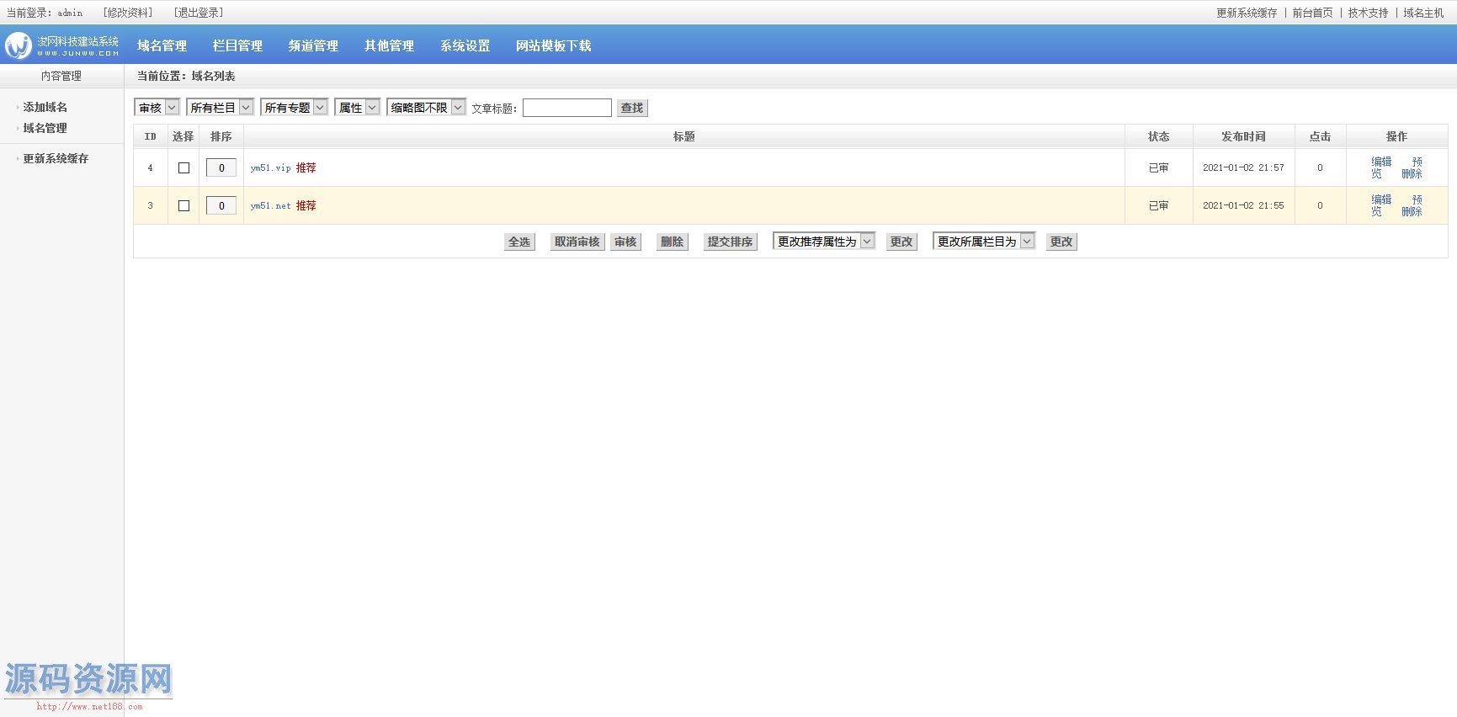The image size is (1457, 717).
Task: Click 已审 status in ym51.vip row
Action: point(1159,167)
